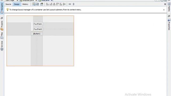Open the Palette side panel
The image size is (171, 96).
pyautogui.click(x=169, y=7)
